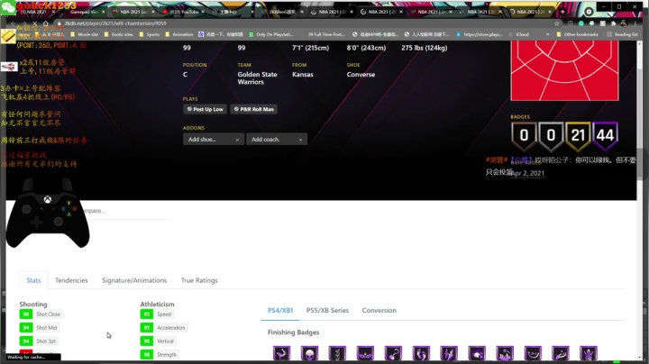Clear the Add coach selection with its x

point(300,140)
